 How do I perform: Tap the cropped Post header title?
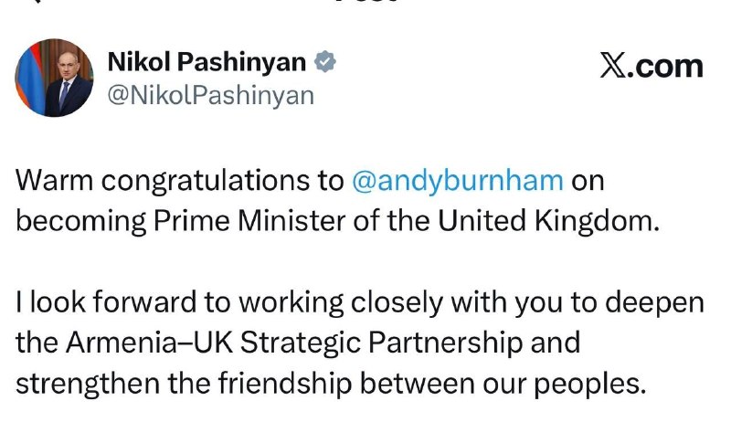pyautogui.click(x=368, y=2)
